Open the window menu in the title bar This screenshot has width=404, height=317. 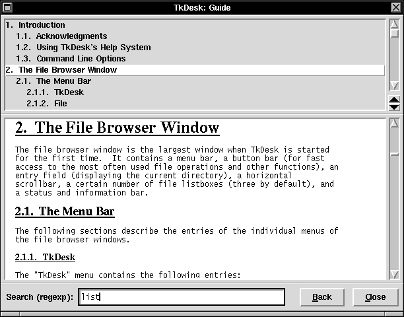pos(8,7)
